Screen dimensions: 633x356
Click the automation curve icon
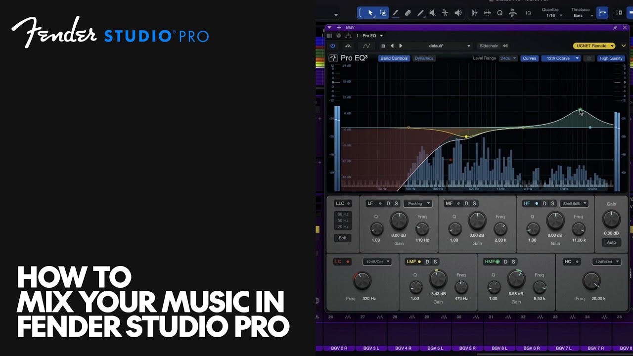click(366, 46)
